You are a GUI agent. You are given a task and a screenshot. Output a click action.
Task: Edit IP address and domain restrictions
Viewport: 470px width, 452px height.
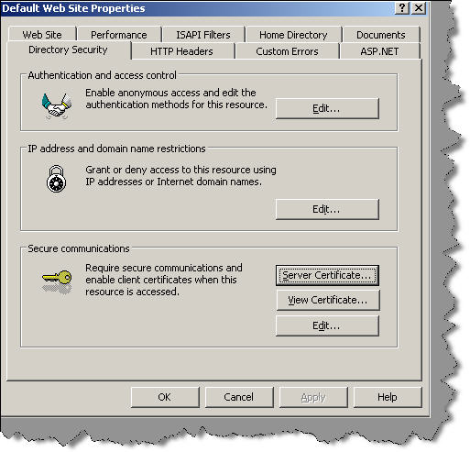coord(327,209)
